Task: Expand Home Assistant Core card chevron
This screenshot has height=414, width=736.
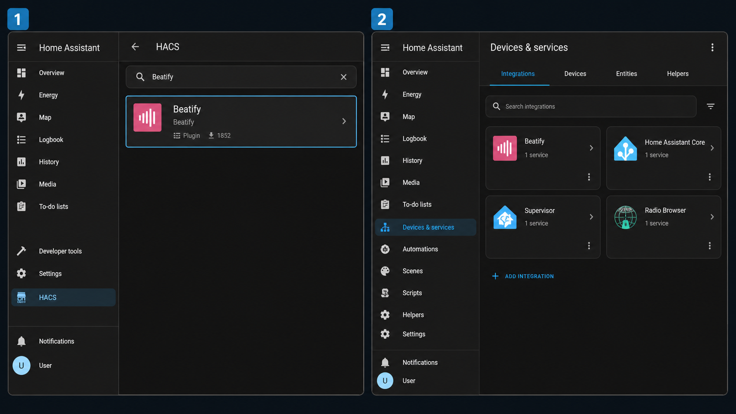Action: click(x=712, y=148)
